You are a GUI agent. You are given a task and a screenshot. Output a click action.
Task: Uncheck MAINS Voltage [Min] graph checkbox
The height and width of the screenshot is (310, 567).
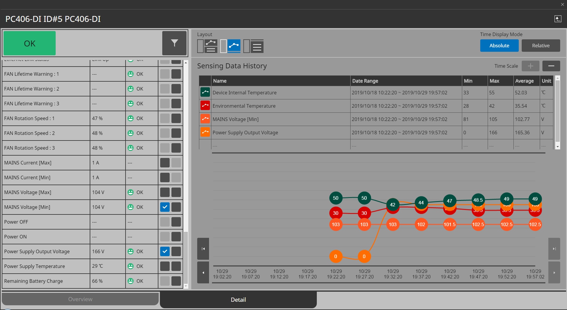[165, 207]
